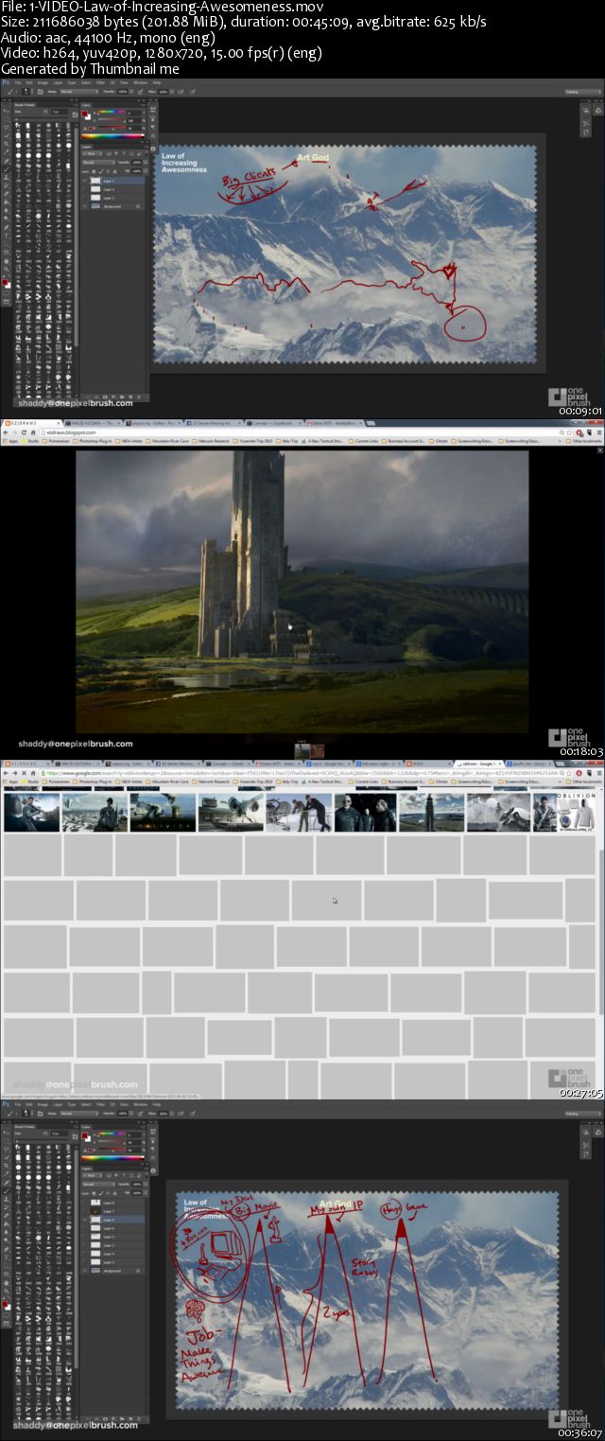Select the Lasso tool in the first Photoshop frame
Viewport: 605px width, 1441px height.
[7, 127]
